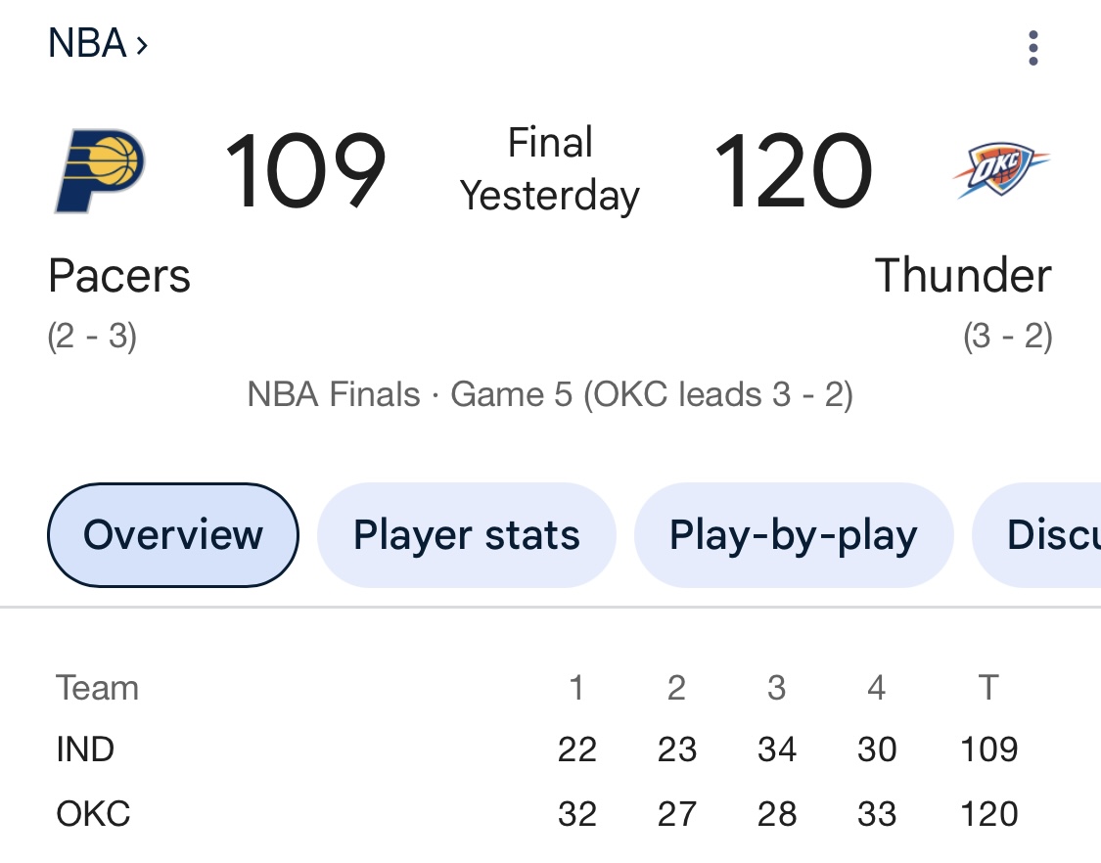The image size is (1101, 863).
Task: Select the Overview tab
Action: tap(172, 535)
